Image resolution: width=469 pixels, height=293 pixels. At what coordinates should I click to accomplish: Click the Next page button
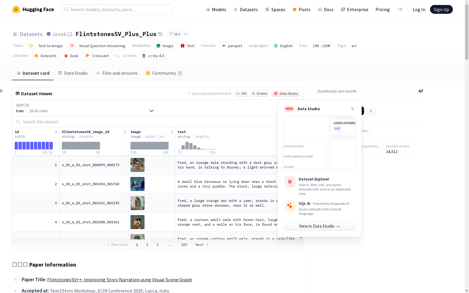[x=202, y=245]
